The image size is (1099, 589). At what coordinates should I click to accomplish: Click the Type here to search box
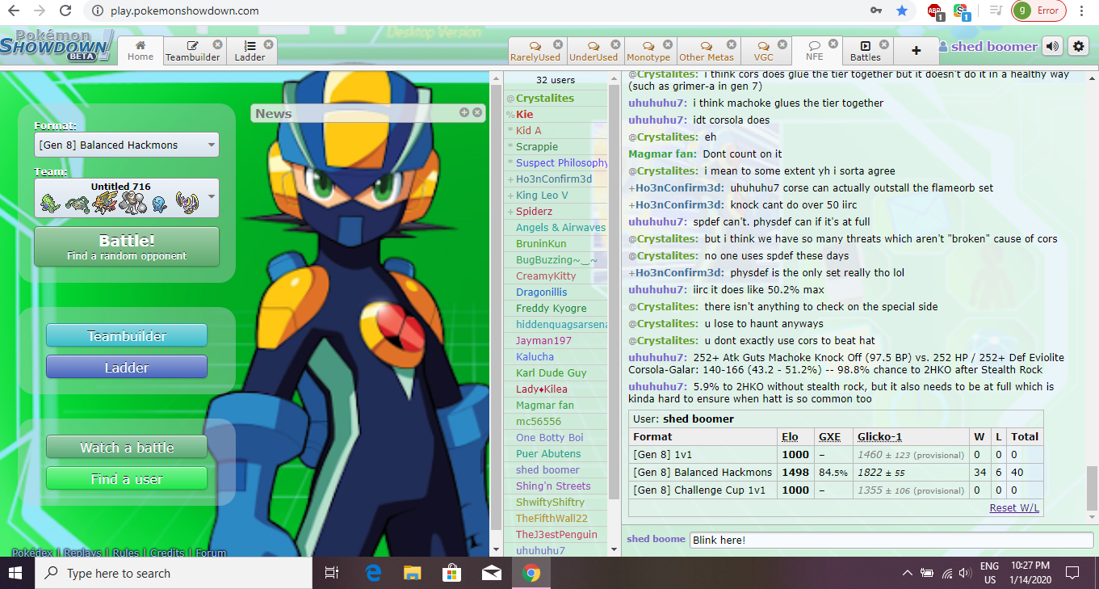click(174, 573)
